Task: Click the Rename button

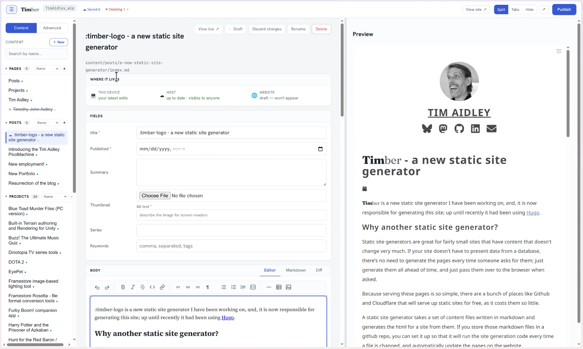Action: pyautogui.click(x=298, y=29)
